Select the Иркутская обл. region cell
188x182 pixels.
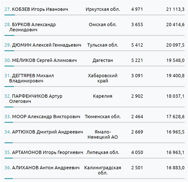tap(103, 9)
